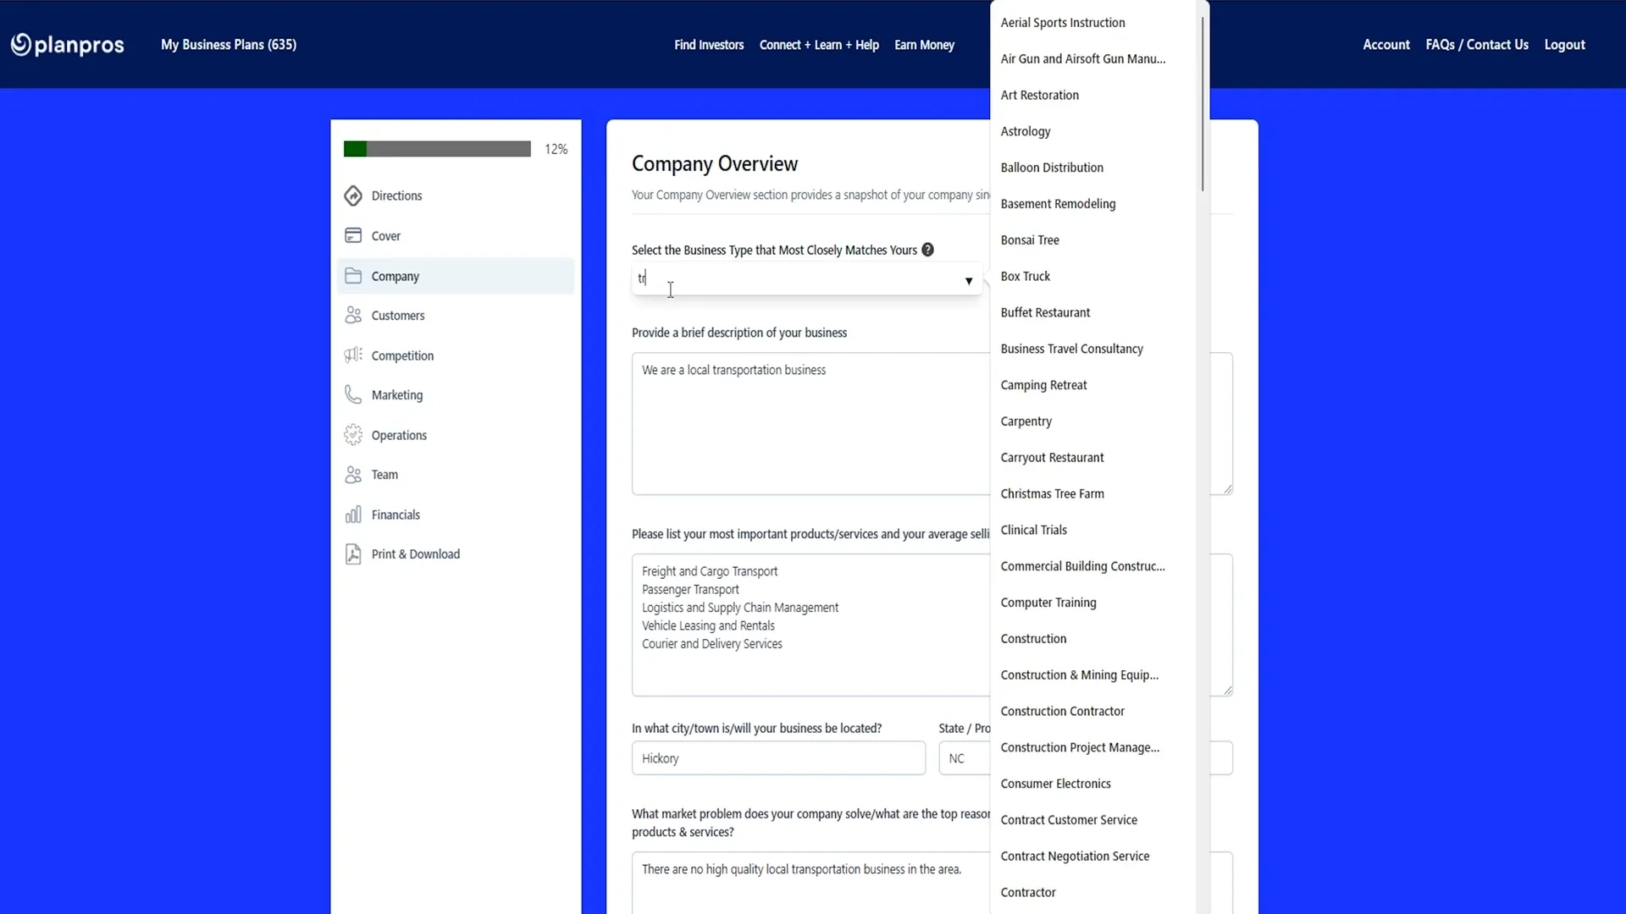Click the Company folder icon
The width and height of the screenshot is (1626, 914).
click(x=353, y=276)
